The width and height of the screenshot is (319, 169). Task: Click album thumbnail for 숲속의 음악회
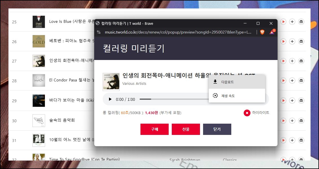click(x=39, y=121)
